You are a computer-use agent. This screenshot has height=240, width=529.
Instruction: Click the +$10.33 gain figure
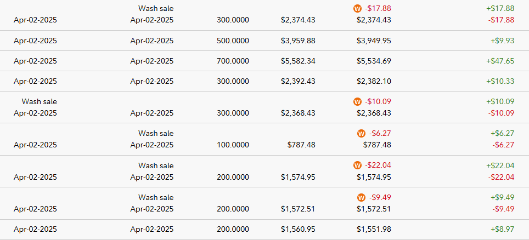500,81
